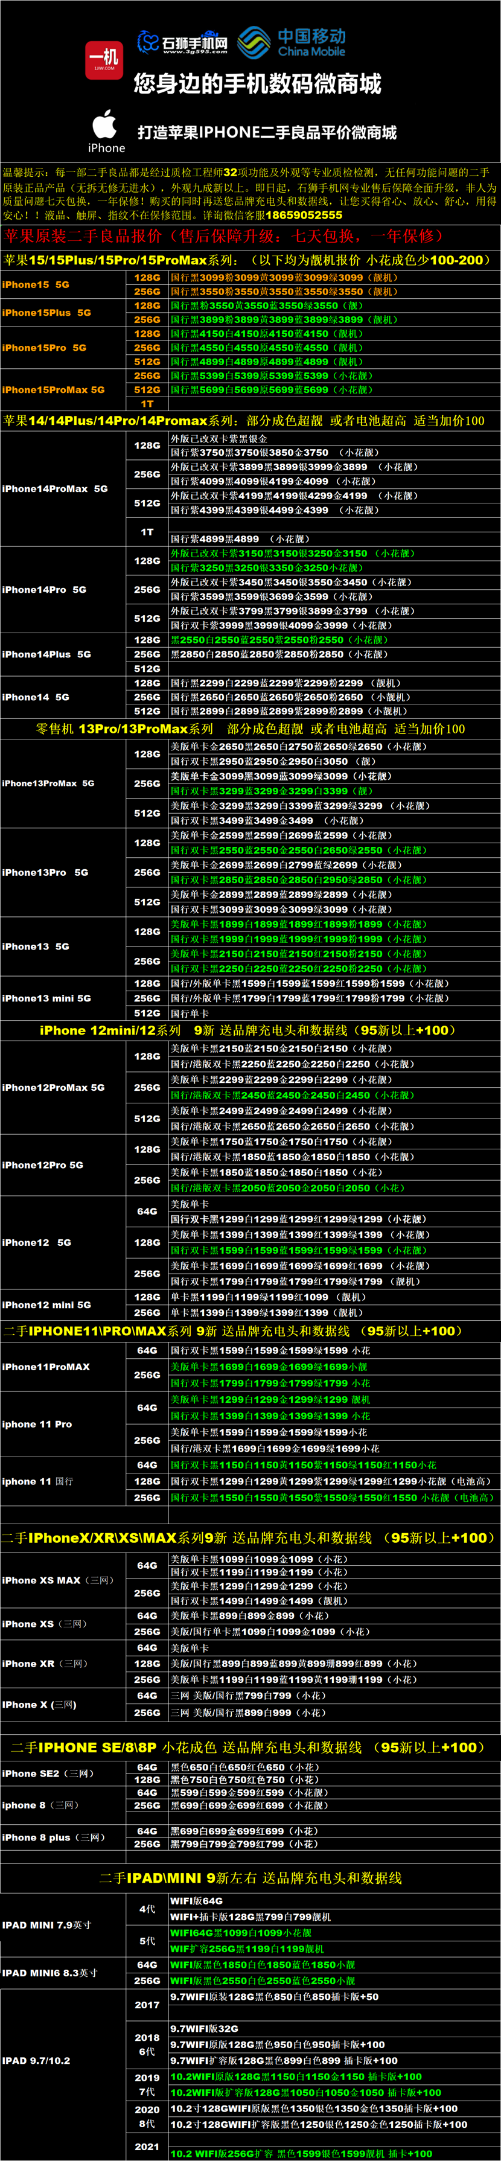Viewport: 501px width, 2161px height.
Task: Click the iPhone11ProMAX model label
Action: coord(46,1367)
